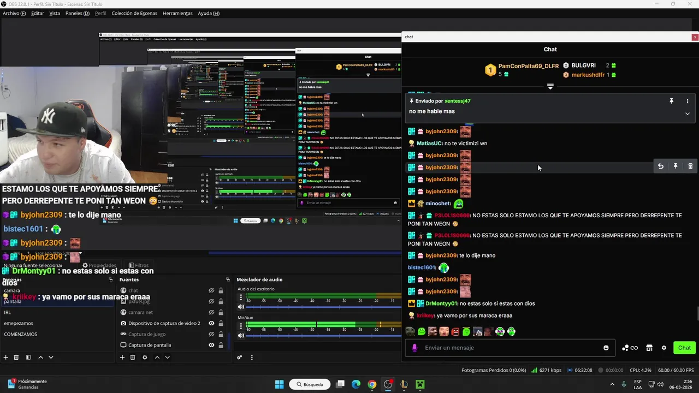Viewport: 699px width, 393px height.
Task: Undock the Fuentes panel with its float icon
Action: [228, 279]
